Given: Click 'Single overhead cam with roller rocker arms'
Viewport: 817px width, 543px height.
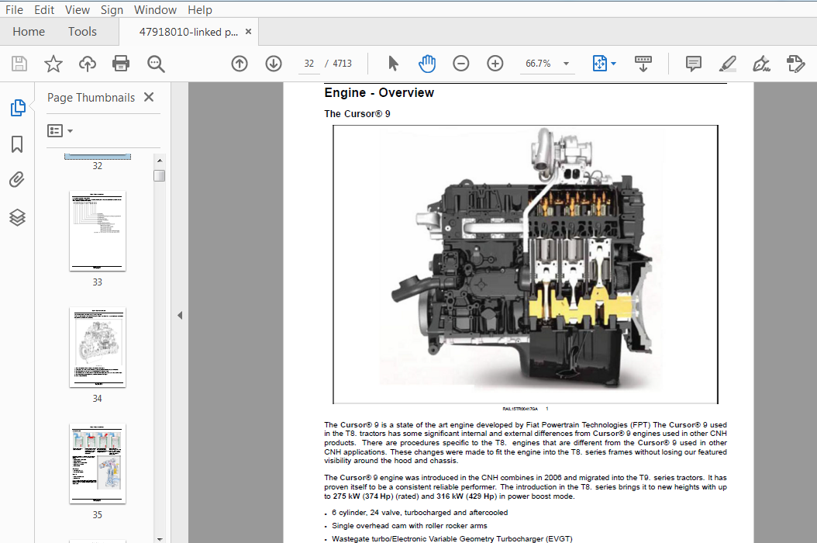Looking at the screenshot, I should (x=409, y=526).
